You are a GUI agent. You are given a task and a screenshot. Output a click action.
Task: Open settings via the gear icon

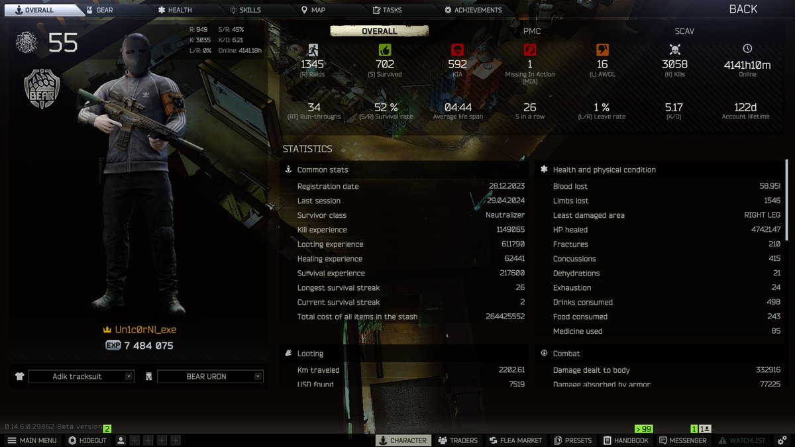pos(782,440)
